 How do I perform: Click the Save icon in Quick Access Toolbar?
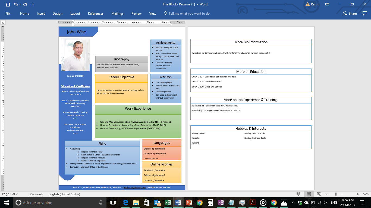click(8, 4)
